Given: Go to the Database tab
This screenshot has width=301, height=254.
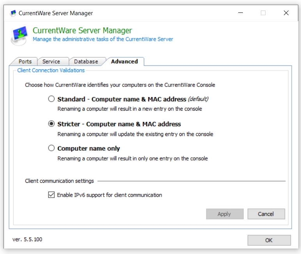Looking at the screenshot, I should 86,62.
